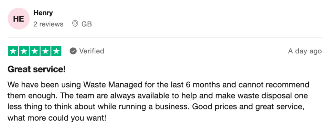
Task: Click the fifth green rating star
Action: click(56, 51)
